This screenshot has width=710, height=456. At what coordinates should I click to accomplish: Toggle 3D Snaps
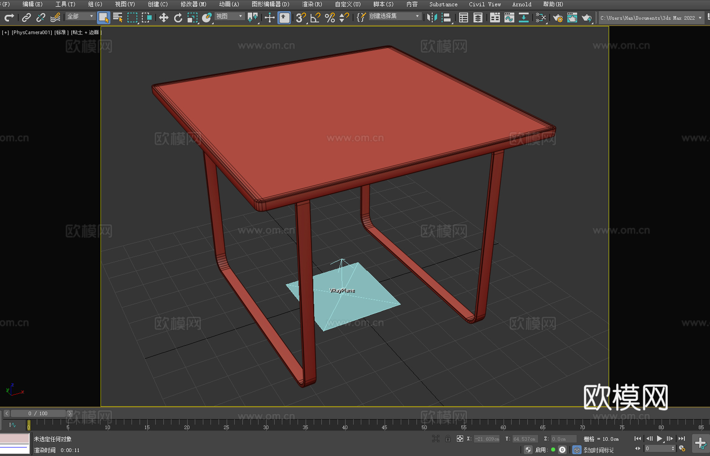click(301, 17)
